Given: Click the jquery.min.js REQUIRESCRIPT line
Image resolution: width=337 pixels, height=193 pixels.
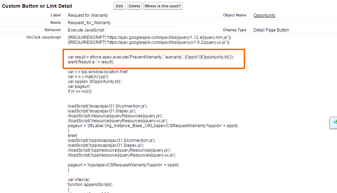Looking at the screenshot, I should [149, 37].
